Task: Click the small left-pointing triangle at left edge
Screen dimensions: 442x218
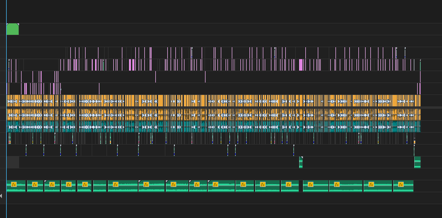Action: [1, 196]
